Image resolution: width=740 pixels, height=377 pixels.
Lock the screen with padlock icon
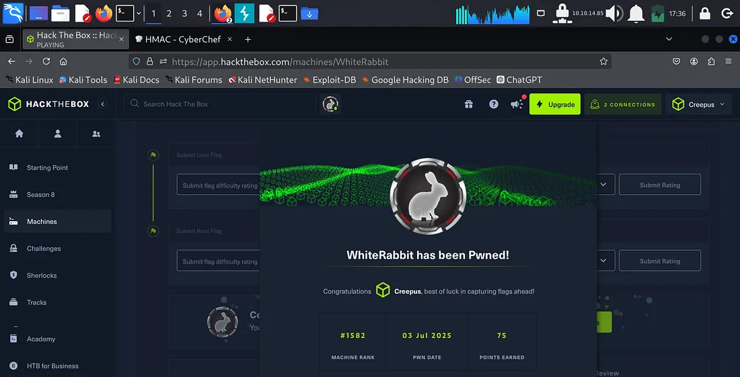(x=704, y=13)
